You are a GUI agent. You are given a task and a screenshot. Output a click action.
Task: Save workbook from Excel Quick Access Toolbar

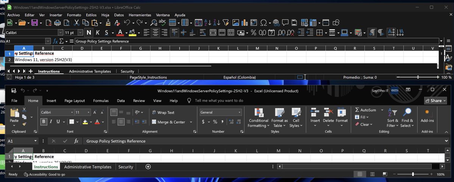pos(14,91)
